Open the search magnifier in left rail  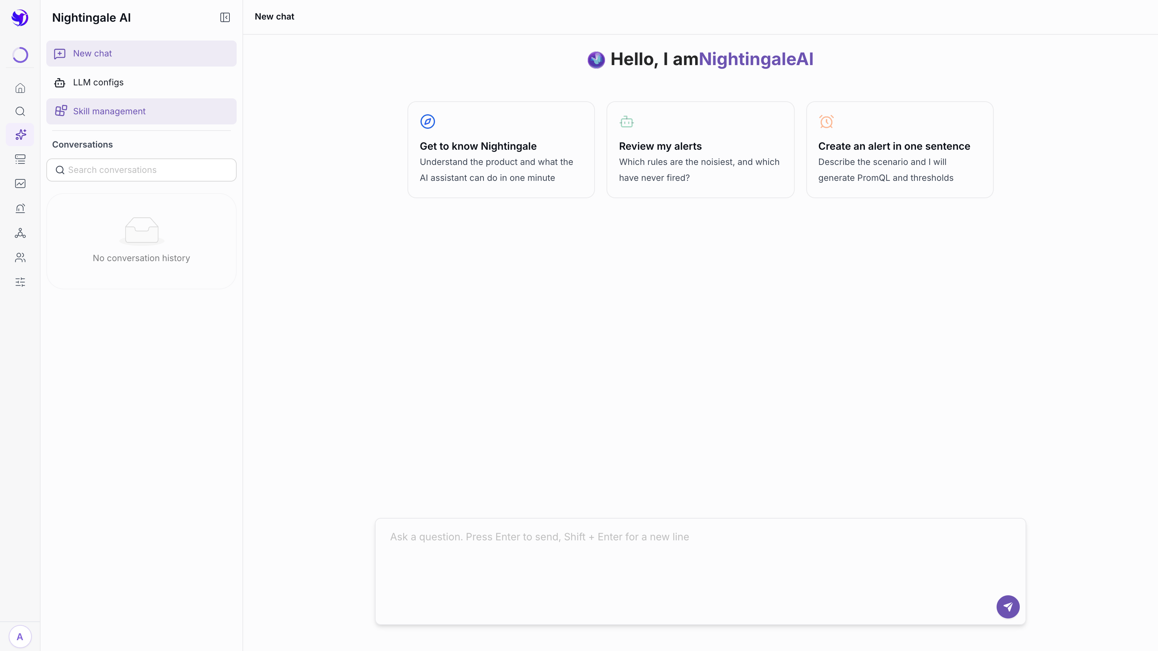pos(20,111)
